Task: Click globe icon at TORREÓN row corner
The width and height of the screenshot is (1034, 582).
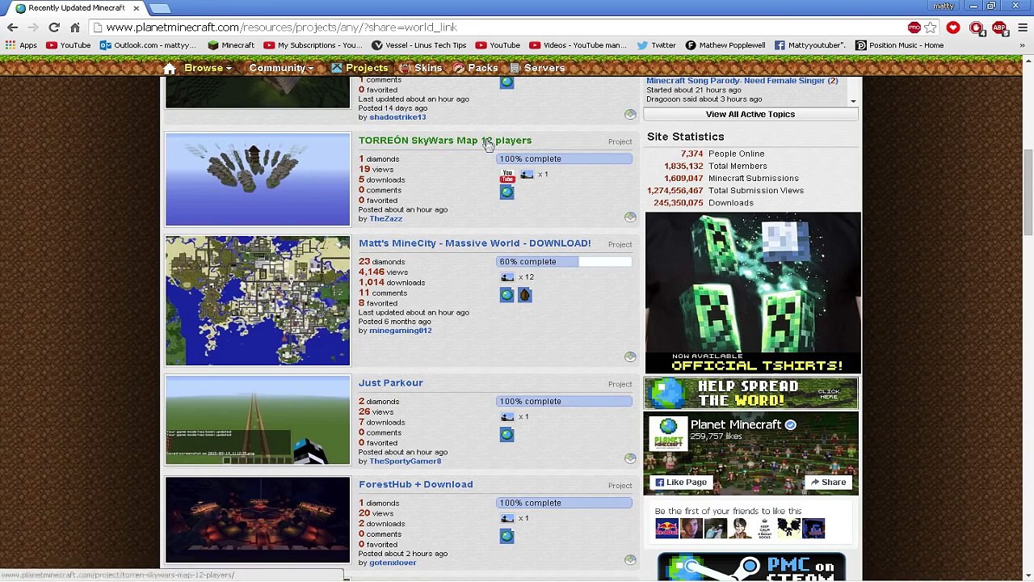Action: click(630, 217)
